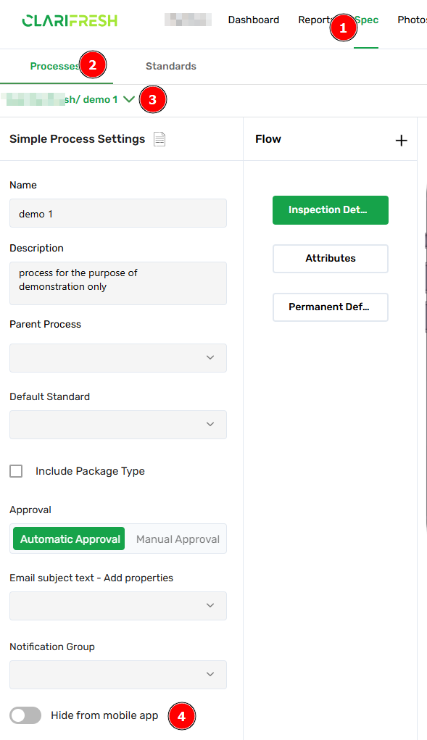Expand the demo 1 breadcrumb chevron
Screen dimensions: 427x740
coord(129,99)
